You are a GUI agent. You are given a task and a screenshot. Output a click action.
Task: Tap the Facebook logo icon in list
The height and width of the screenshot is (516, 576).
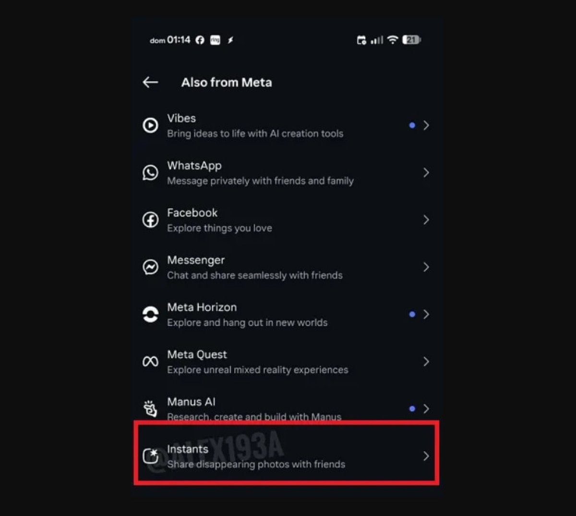click(150, 220)
